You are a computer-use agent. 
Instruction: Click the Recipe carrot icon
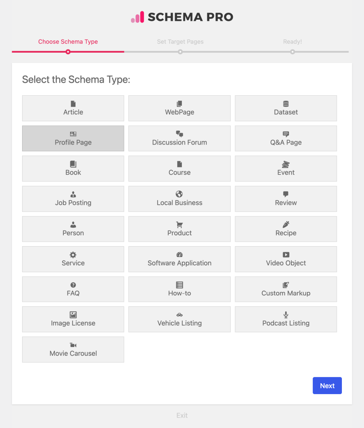[x=286, y=224]
